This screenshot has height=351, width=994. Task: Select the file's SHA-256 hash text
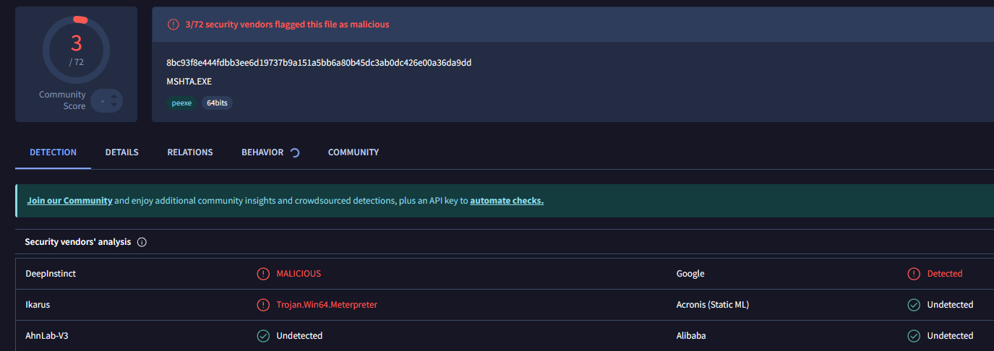(x=319, y=63)
